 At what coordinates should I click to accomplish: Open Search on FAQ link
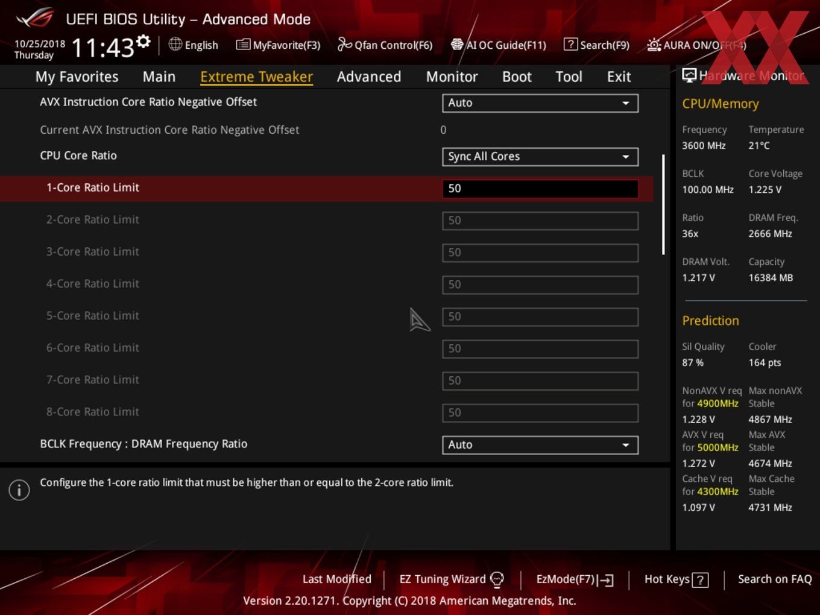(775, 579)
